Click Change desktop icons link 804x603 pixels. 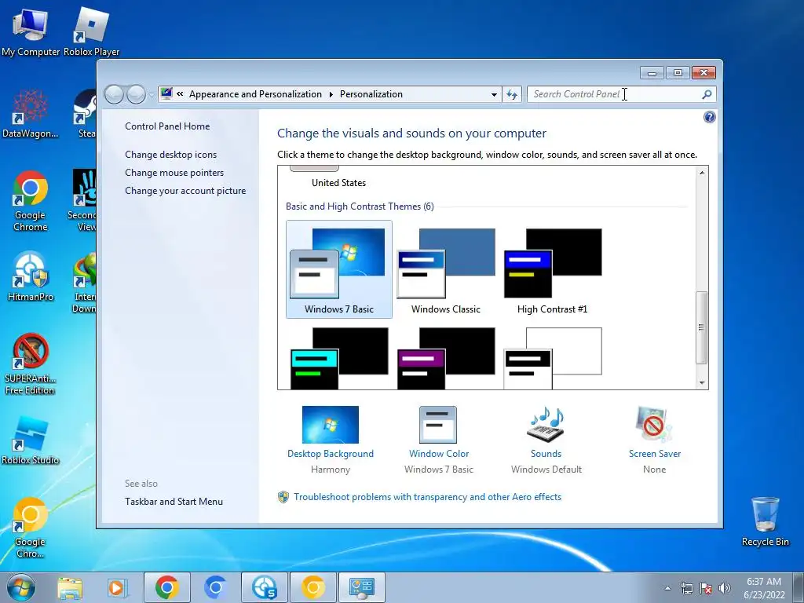pos(170,155)
